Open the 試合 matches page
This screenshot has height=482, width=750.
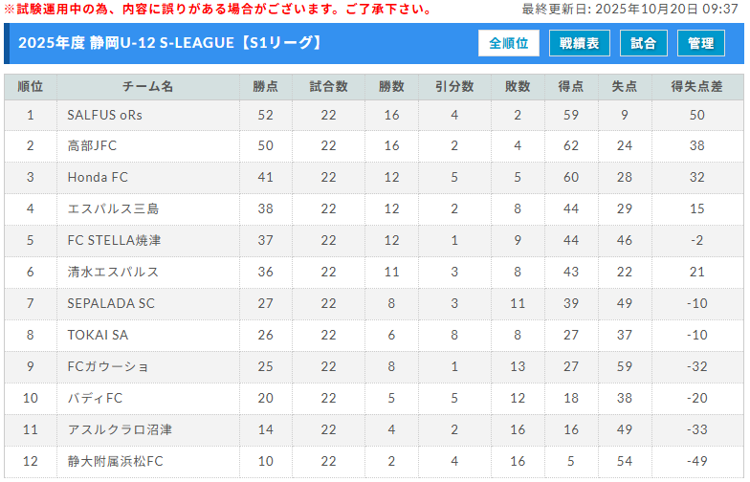(644, 44)
